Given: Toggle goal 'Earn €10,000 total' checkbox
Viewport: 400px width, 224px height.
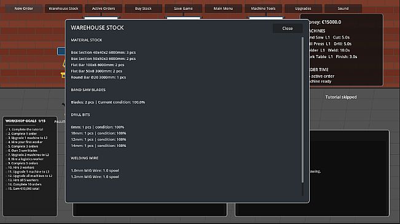Looking at the screenshot, I should 7,189.
